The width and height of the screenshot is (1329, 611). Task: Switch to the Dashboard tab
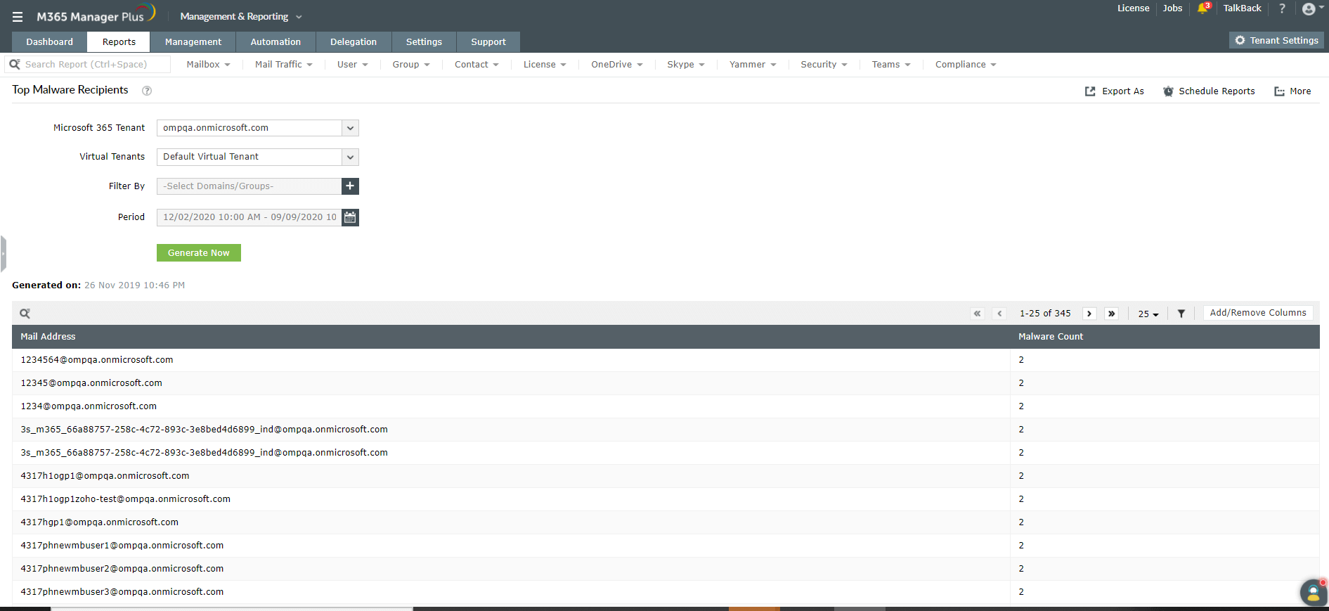point(50,42)
